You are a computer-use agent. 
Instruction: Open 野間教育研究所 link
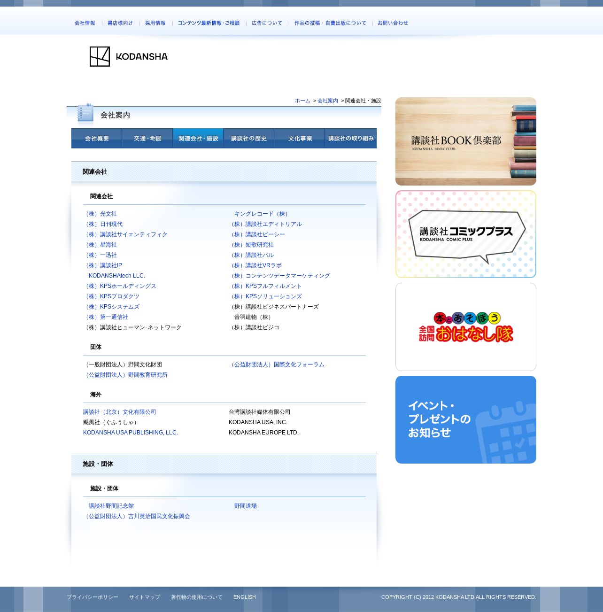click(125, 375)
